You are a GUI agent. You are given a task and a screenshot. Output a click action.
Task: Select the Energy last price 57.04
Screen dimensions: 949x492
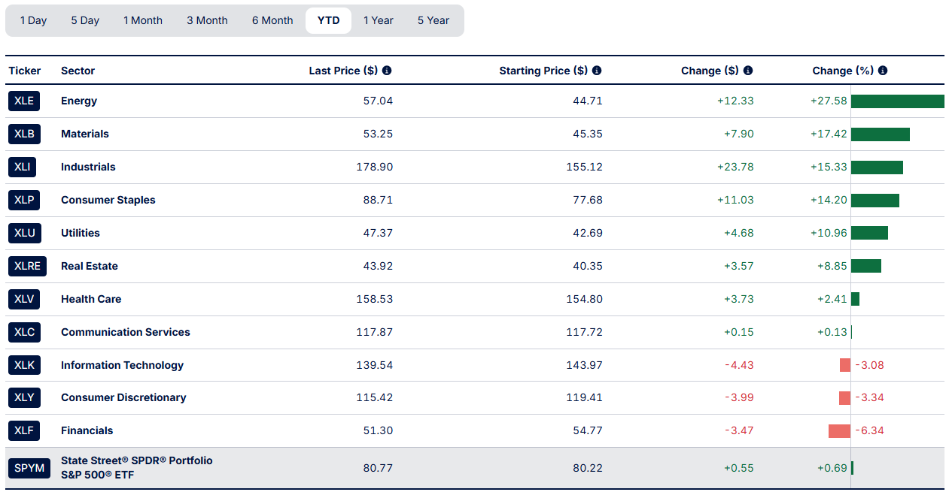[378, 101]
